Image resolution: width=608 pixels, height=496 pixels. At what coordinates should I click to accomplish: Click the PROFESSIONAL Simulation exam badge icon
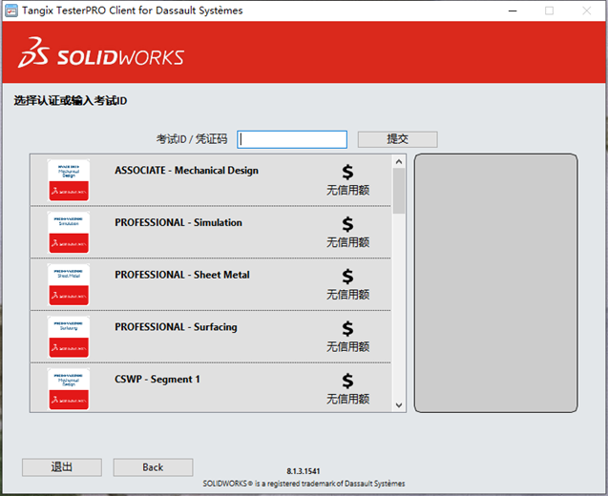[69, 233]
